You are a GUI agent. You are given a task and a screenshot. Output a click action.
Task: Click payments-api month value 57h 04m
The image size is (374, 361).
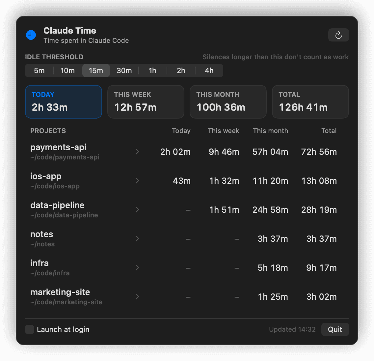coord(270,152)
